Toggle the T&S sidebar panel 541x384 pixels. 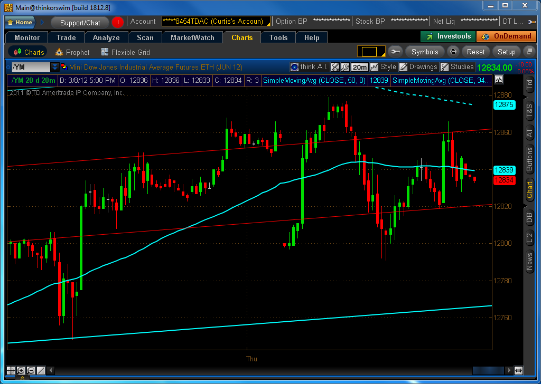[x=529, y=111]
